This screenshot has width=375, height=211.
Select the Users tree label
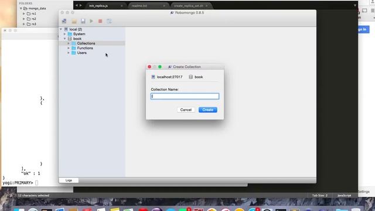coord(82,53)
